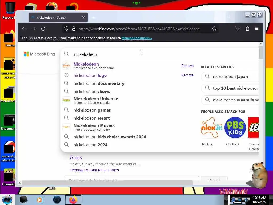
Task: Open the ChomikB desktop icon
Action: pos(8,177)
